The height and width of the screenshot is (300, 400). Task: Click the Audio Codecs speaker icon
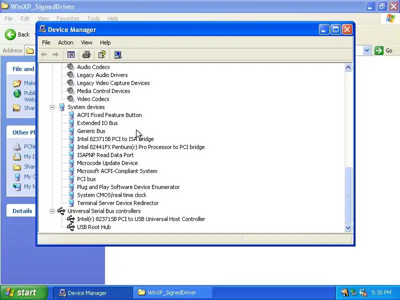[x=70, y=67]
